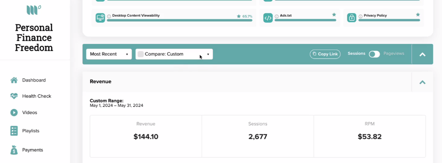Click the $144.10 revenue value

pos(146,137)
